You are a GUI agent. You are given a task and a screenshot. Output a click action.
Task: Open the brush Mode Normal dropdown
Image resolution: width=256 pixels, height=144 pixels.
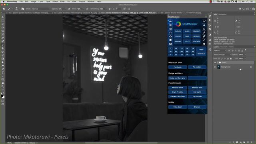(x=41, y=9)
